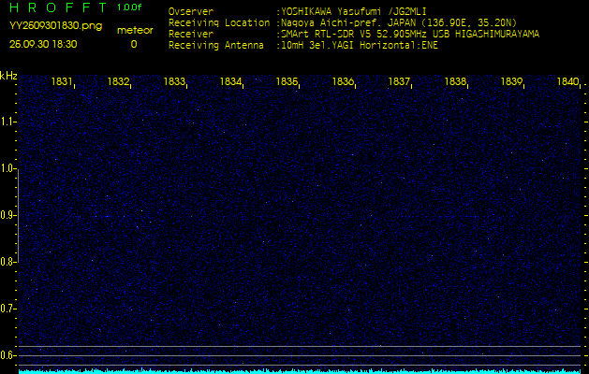Click the 0.7 frequency axis label

(x=7, y=309)
